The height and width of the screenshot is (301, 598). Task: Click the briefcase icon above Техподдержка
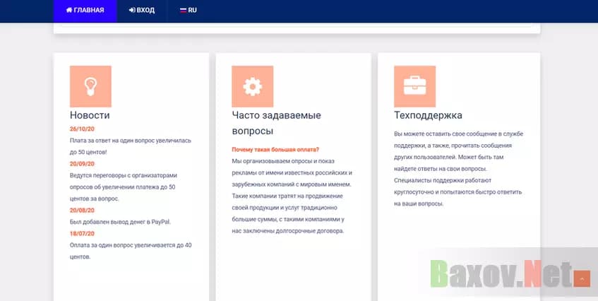(414, 86)
